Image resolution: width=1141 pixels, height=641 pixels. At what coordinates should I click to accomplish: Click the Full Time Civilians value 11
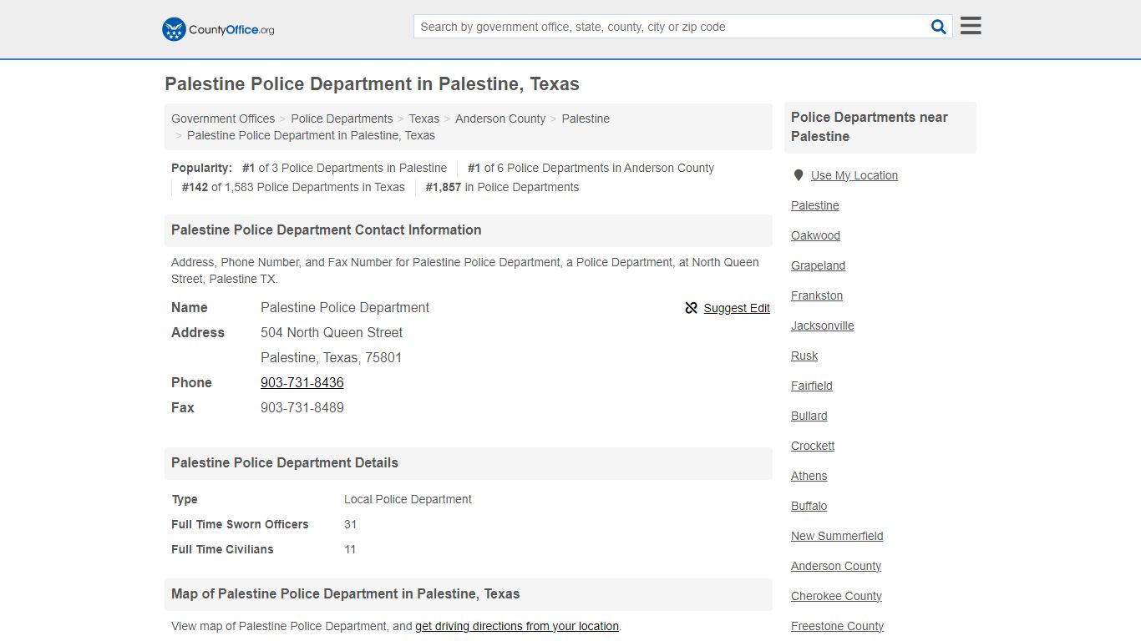350,549
